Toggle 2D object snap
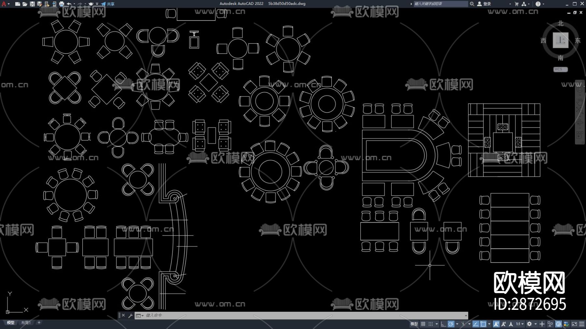 [483, 324]
